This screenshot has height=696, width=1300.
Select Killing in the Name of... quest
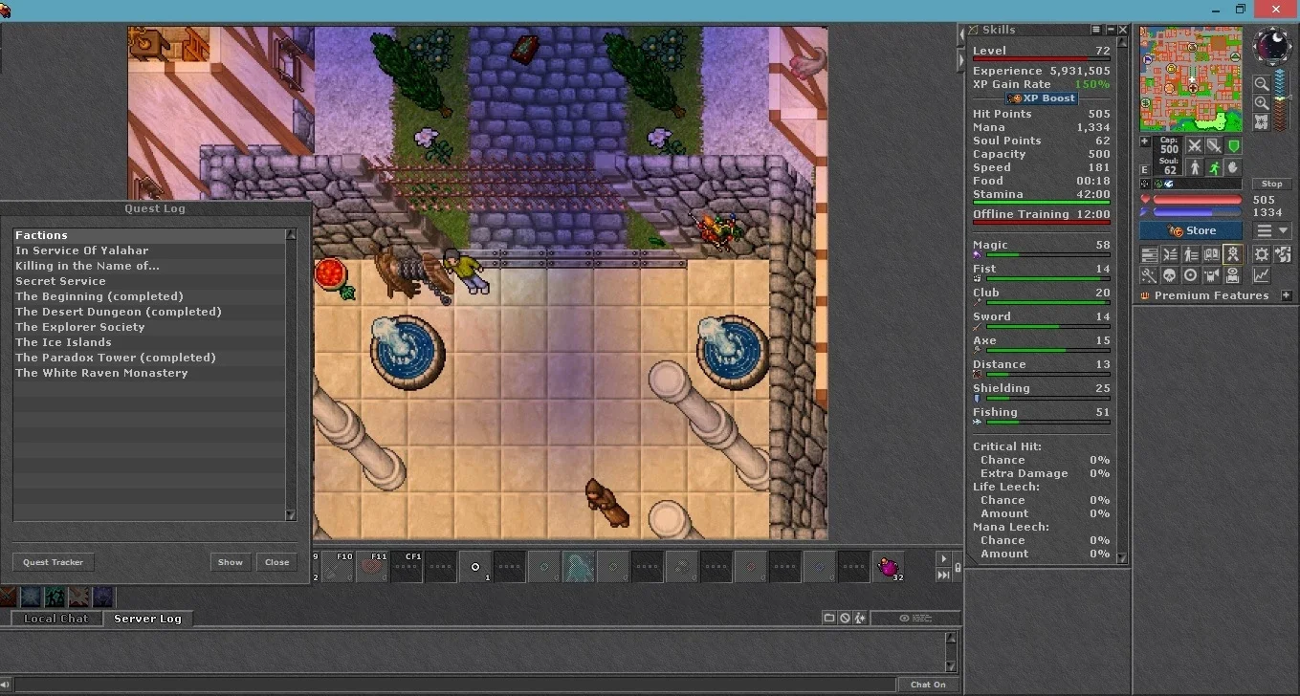coord(149,266)
